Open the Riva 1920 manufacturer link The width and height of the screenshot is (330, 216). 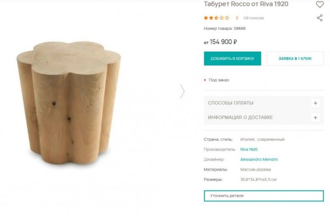coord(249,149)
